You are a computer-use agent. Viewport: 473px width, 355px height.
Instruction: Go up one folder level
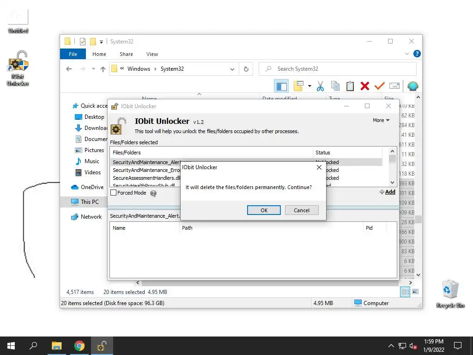(x=103, y=69)
